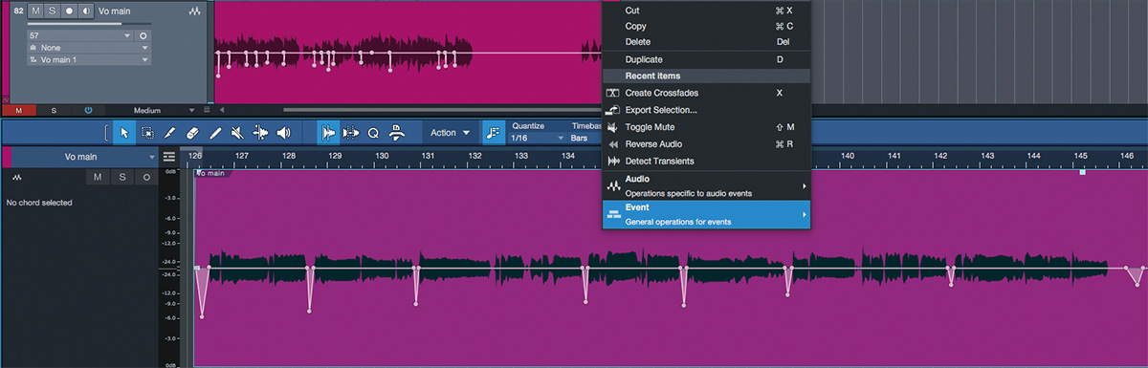Click the Toggle Mute icon in menu

point(613,127)
